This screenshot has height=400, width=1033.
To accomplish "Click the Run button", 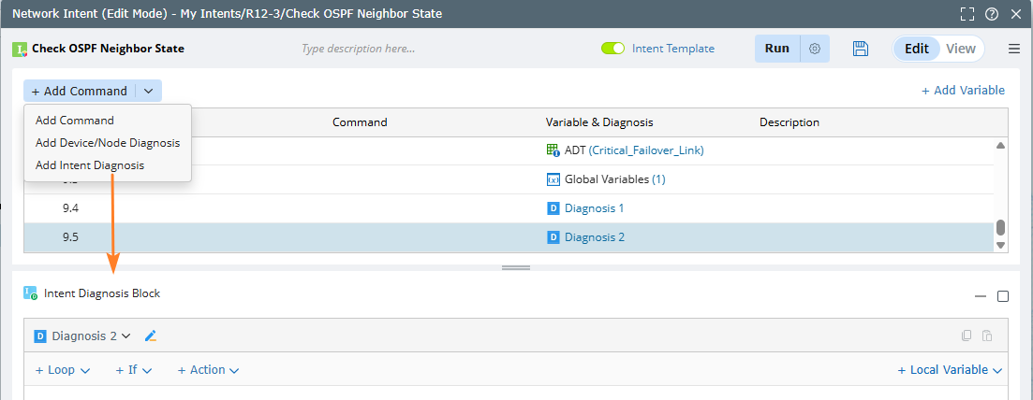I will [777, 49].
